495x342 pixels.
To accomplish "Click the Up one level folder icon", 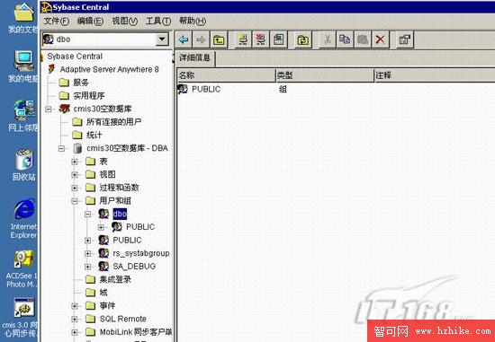I will (219, 39).
